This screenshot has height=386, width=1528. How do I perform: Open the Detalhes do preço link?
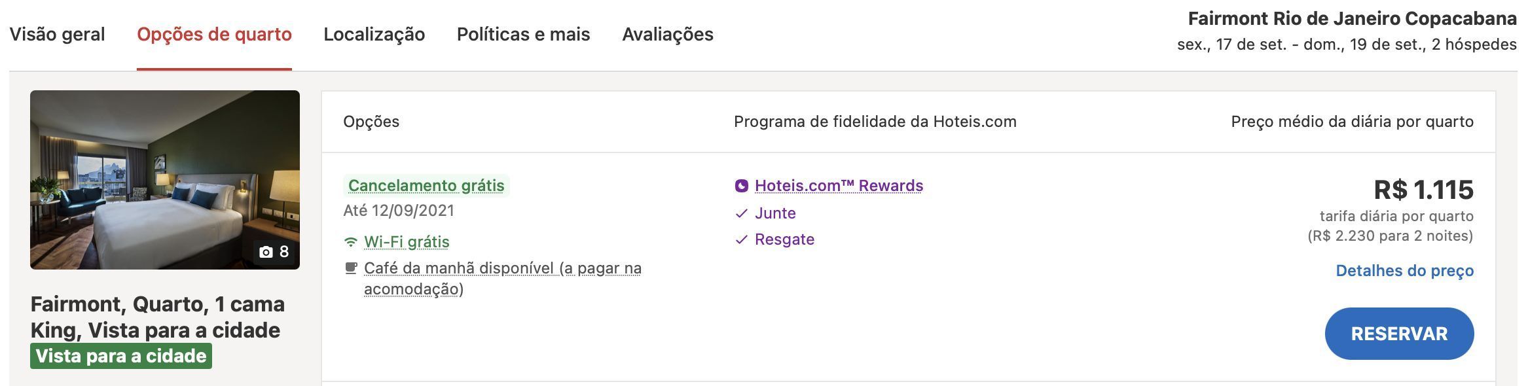[1404, 271]
